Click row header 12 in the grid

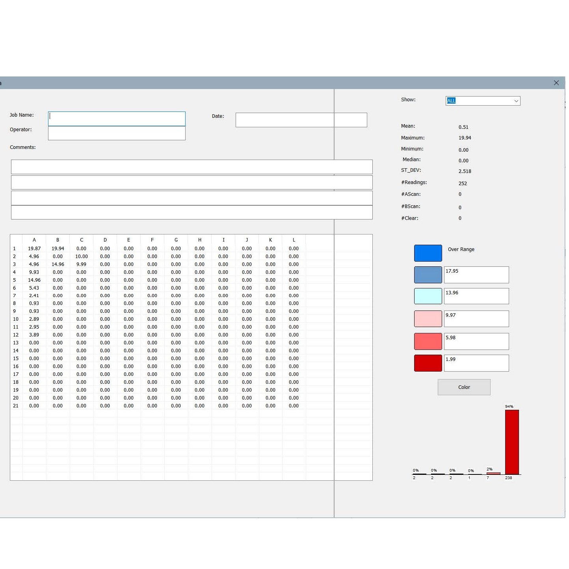16,335
